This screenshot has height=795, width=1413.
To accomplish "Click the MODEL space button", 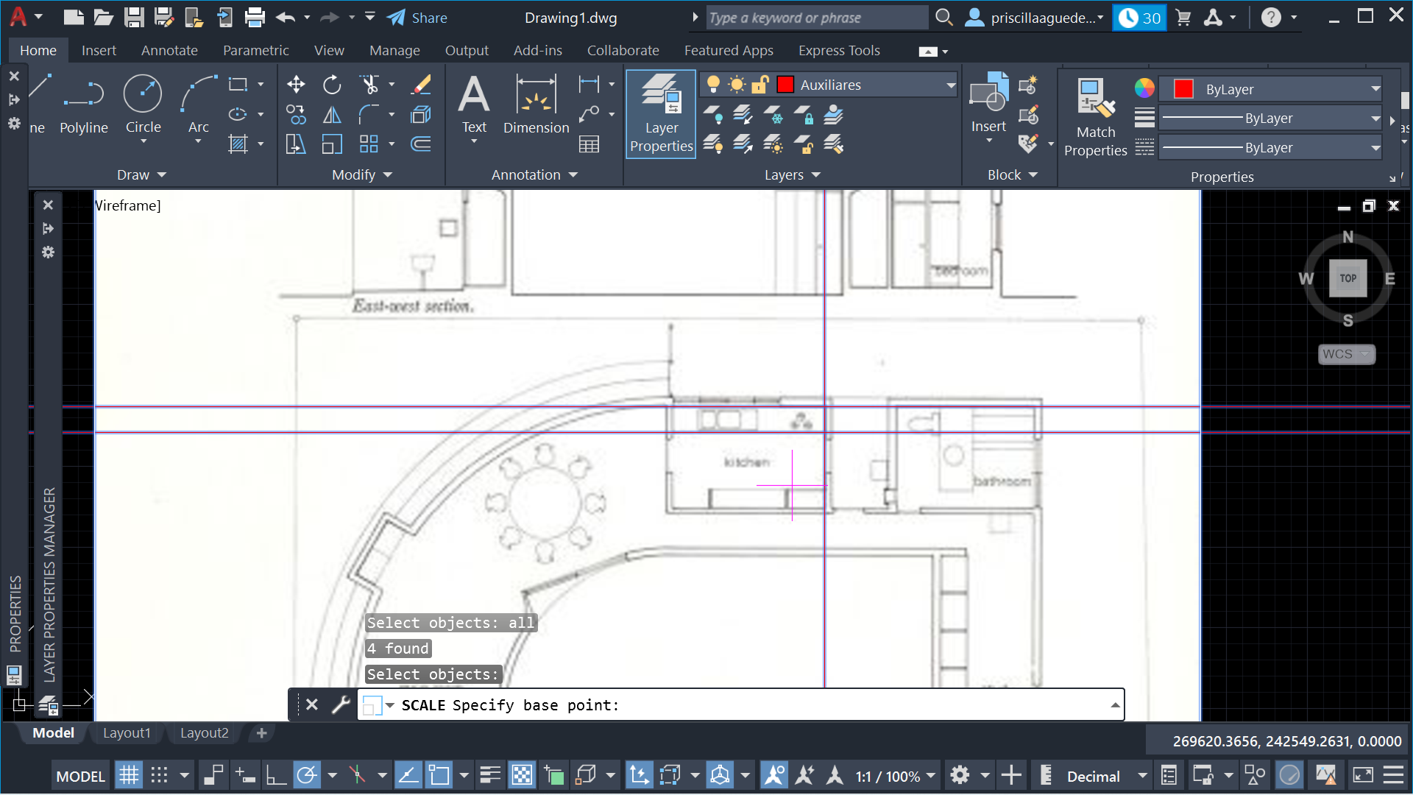I will click(80, 776).
